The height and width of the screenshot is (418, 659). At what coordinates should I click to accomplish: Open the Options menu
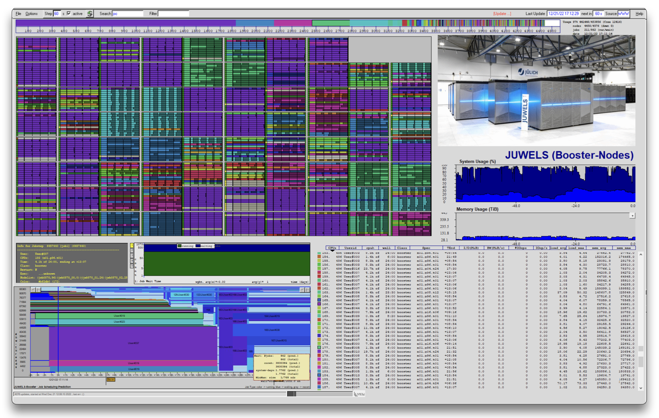(31, 14)
